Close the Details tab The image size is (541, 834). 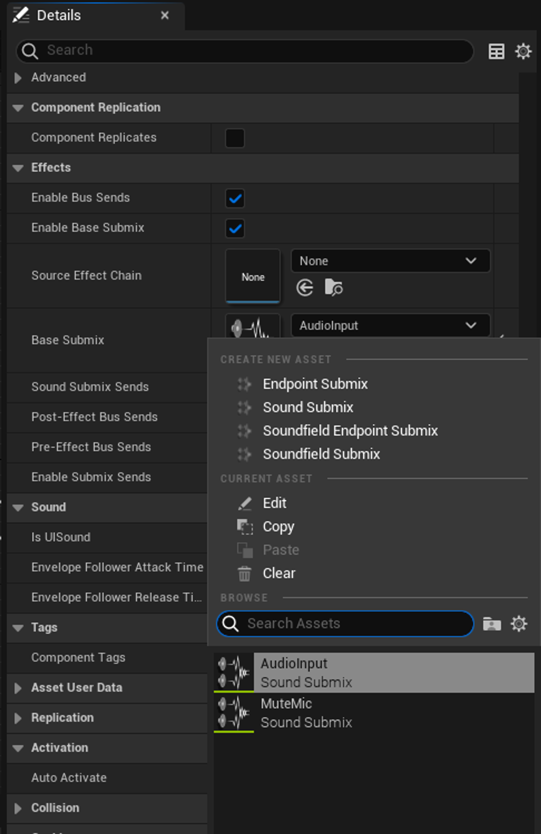165,15
